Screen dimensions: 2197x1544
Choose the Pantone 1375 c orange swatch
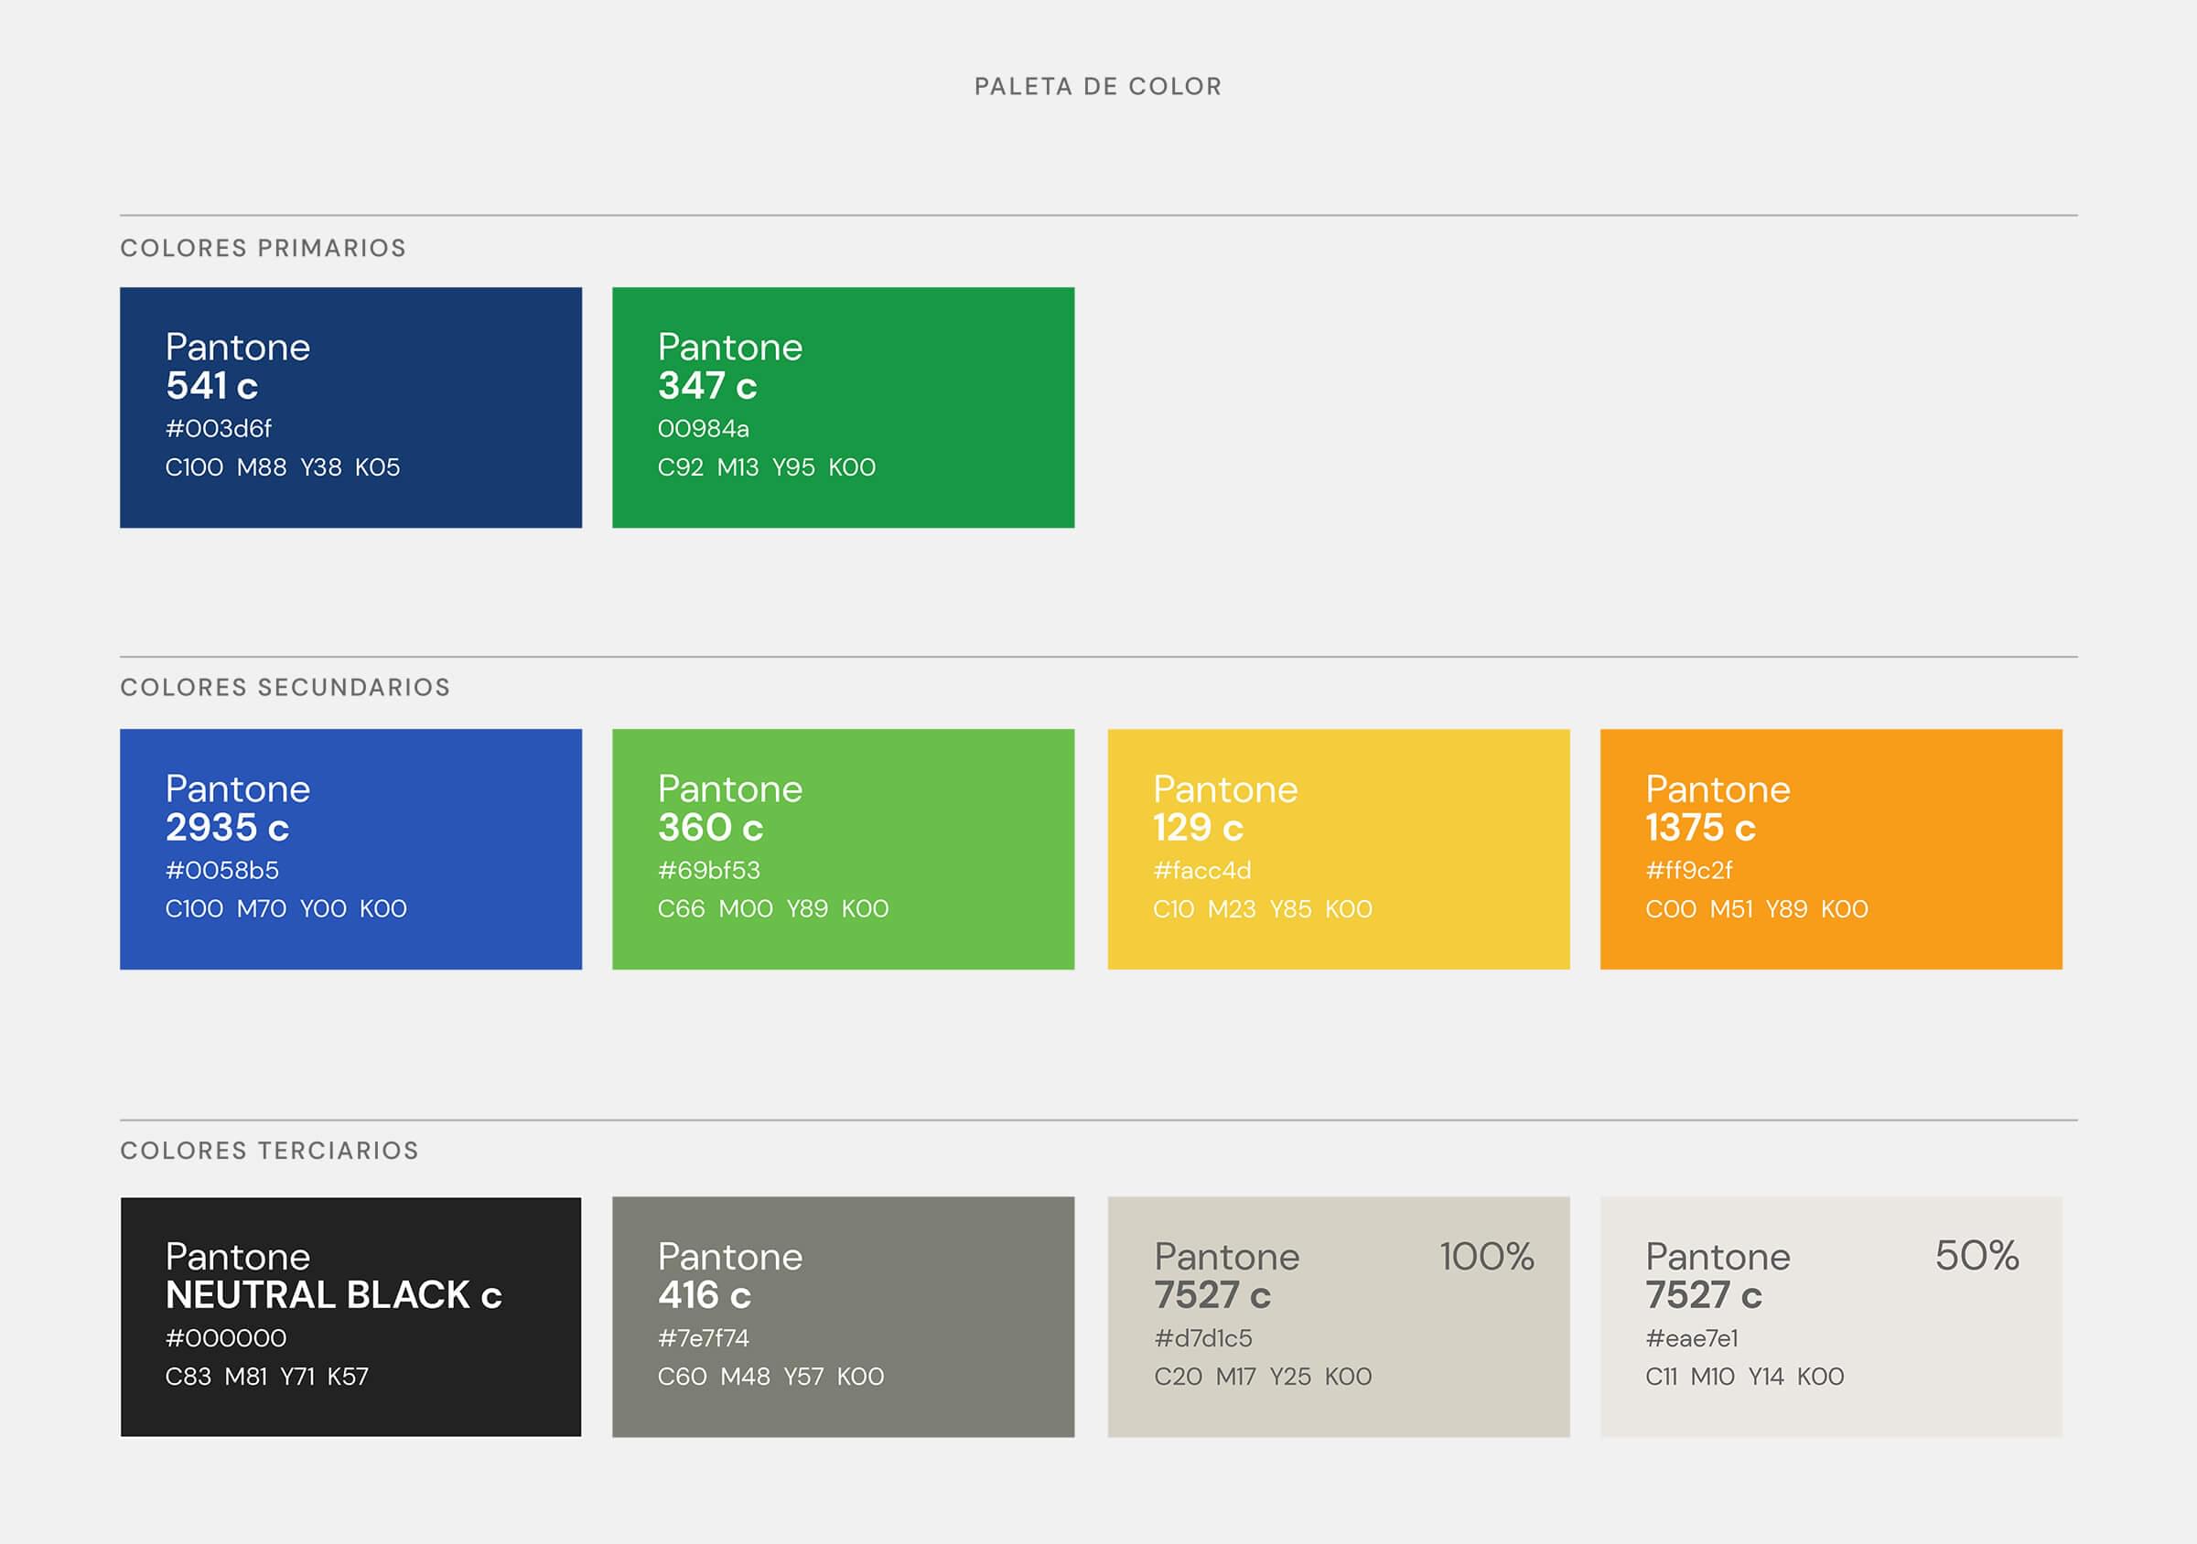pyautogui.click(x=1830, y=850)
